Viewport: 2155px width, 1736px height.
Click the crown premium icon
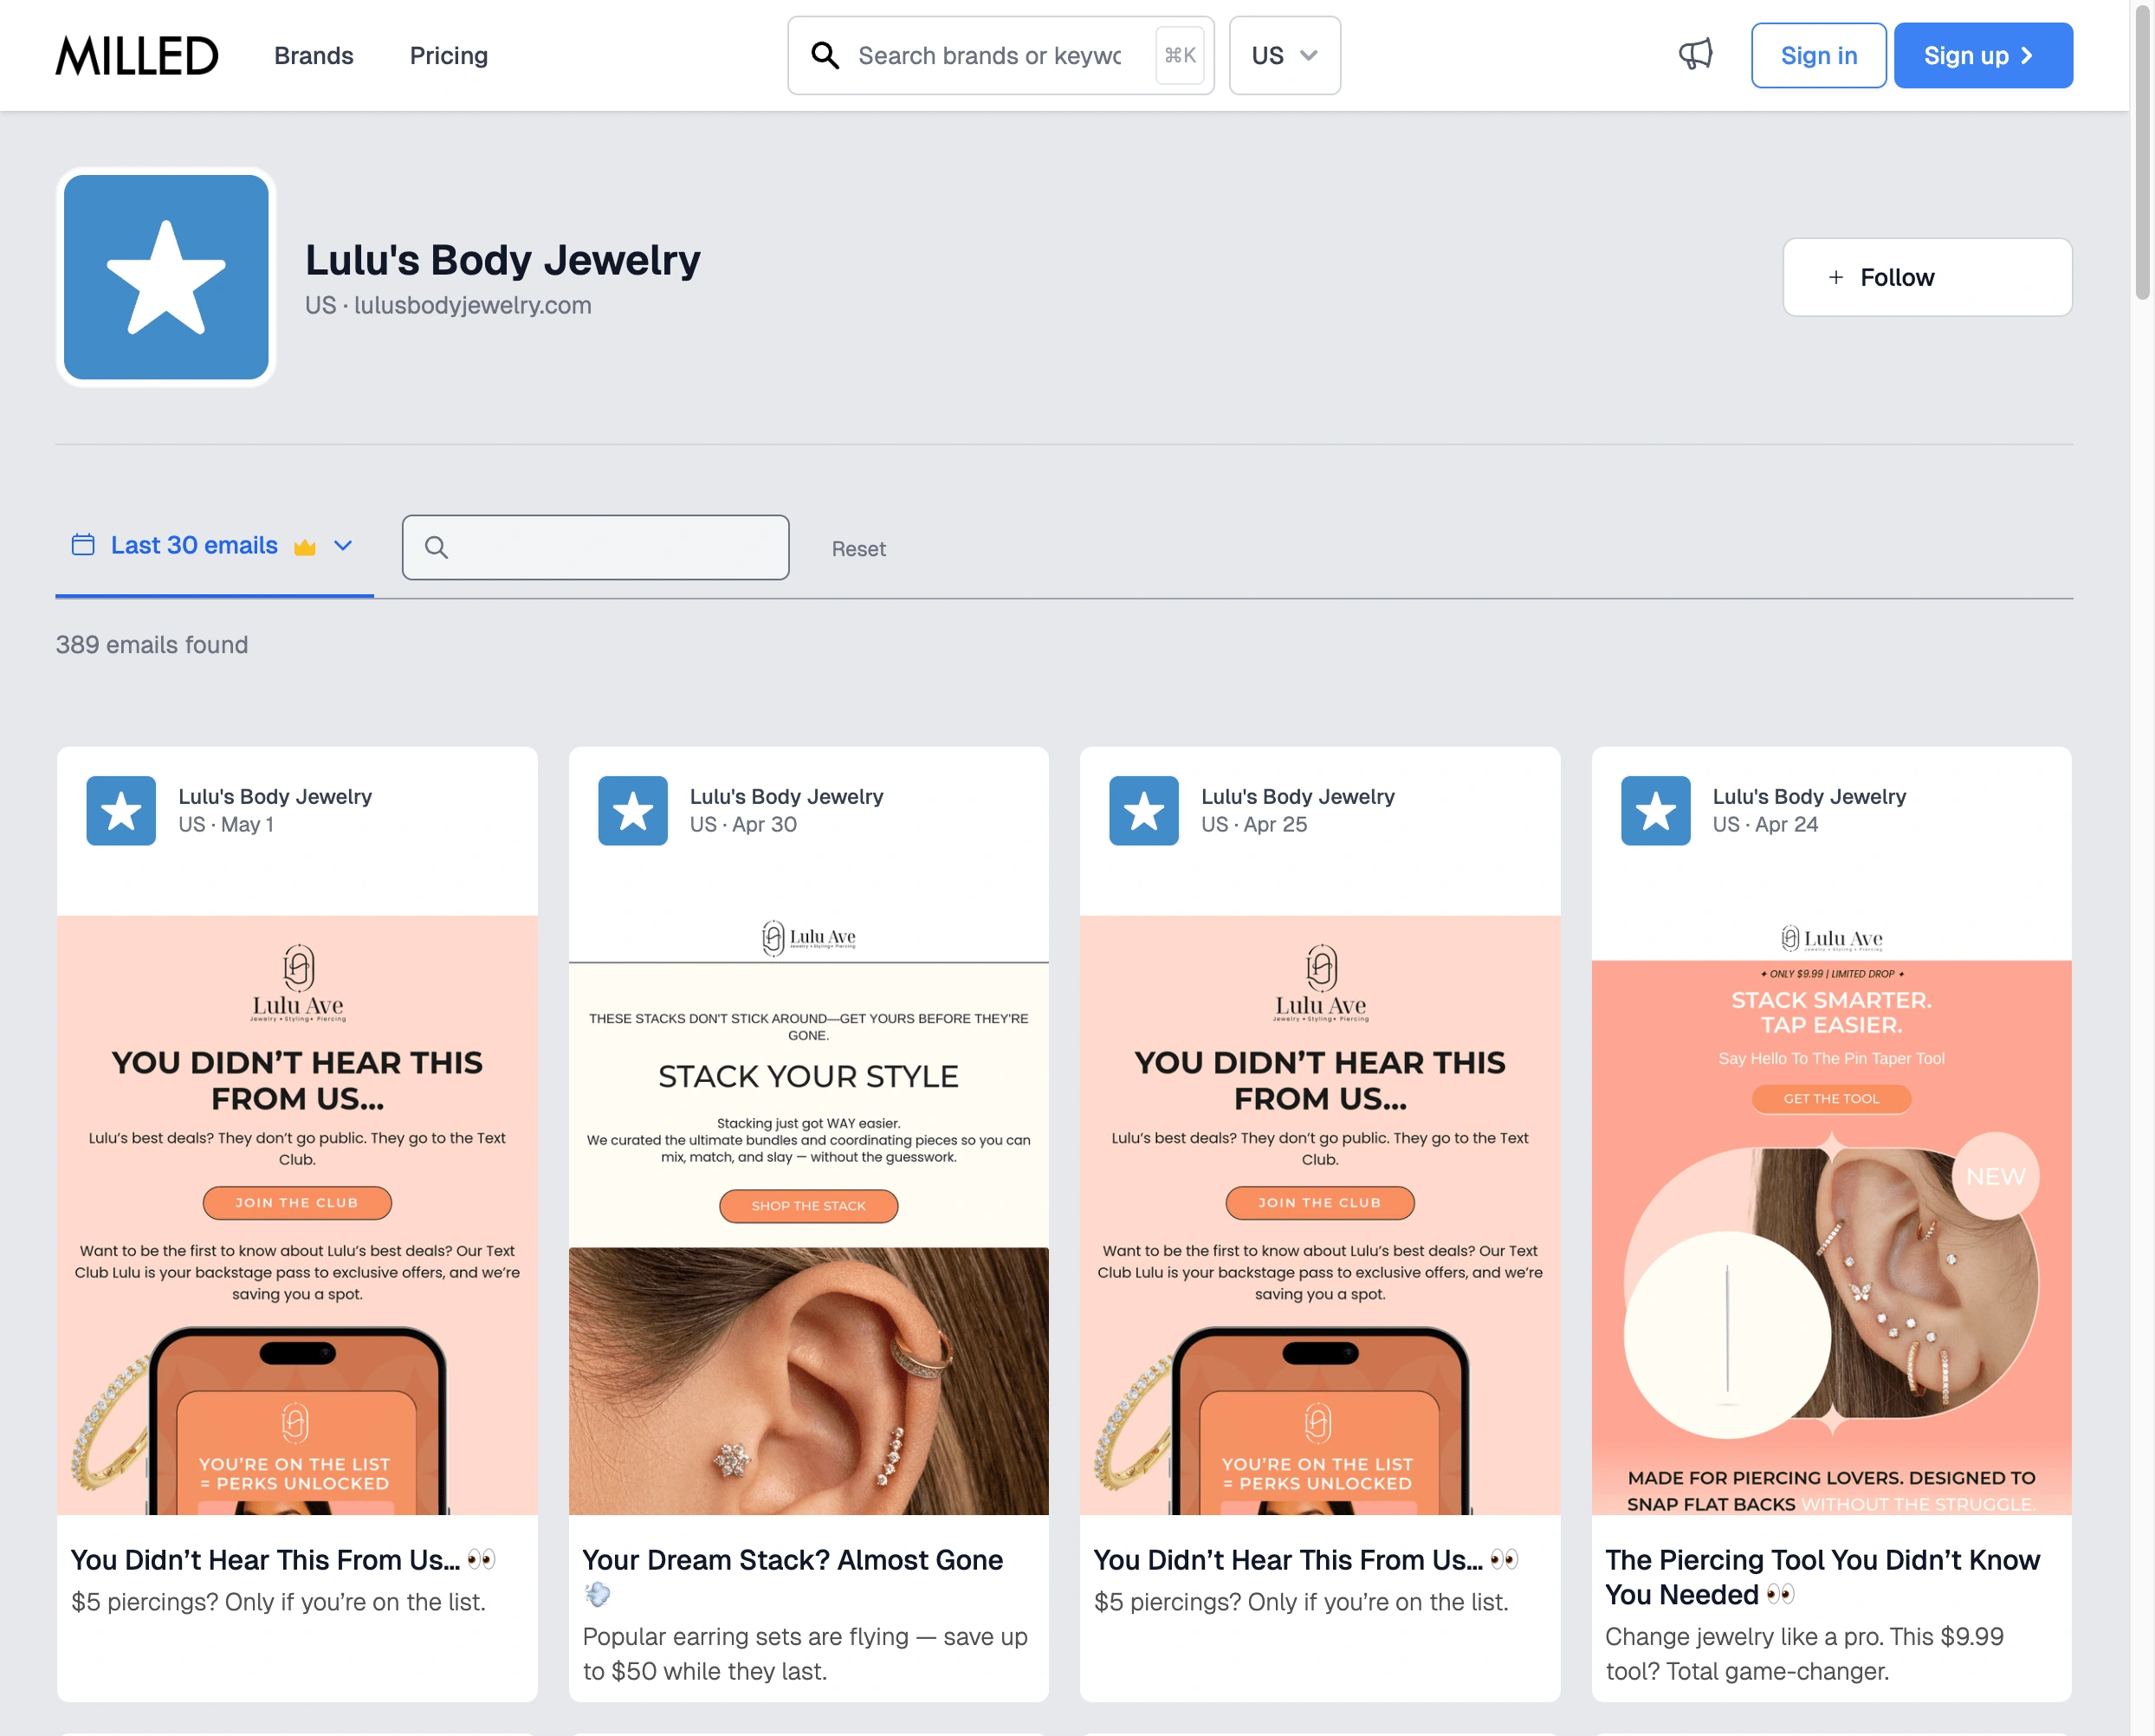tap(304, 546)
